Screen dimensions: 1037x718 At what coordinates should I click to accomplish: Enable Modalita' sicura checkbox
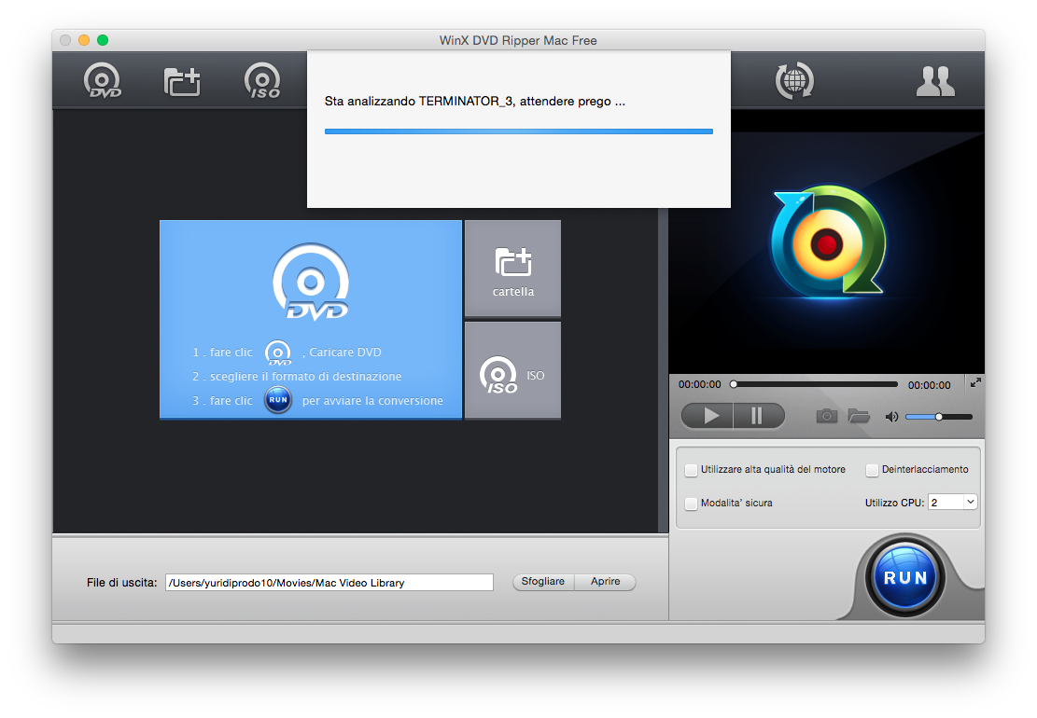pos(691,504)
